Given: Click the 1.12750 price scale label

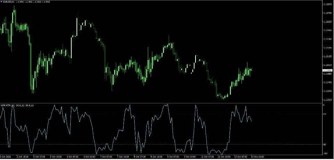Looking at the screenshot, I should pyautogui.click(x=327, y=13).
